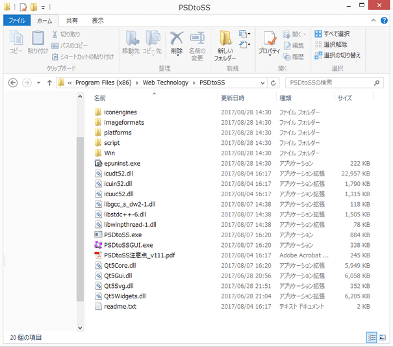Switch to the Home ribbon tab
393x347 pixels.
(45, 21)
